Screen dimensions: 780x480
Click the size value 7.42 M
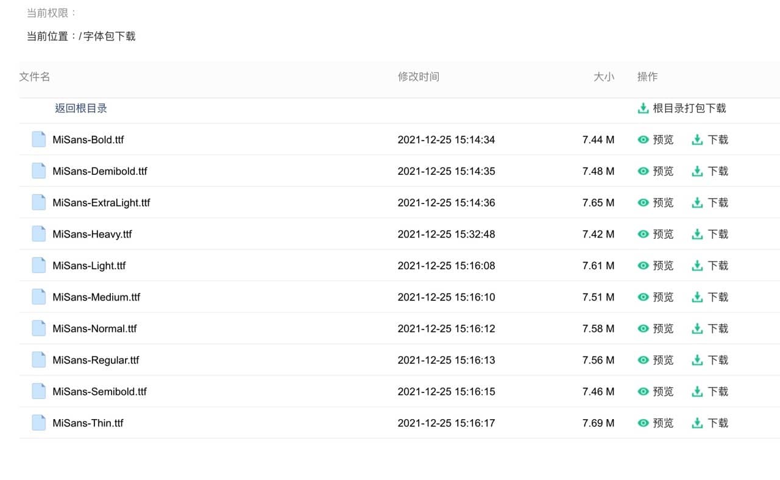[x=598, y=234]
